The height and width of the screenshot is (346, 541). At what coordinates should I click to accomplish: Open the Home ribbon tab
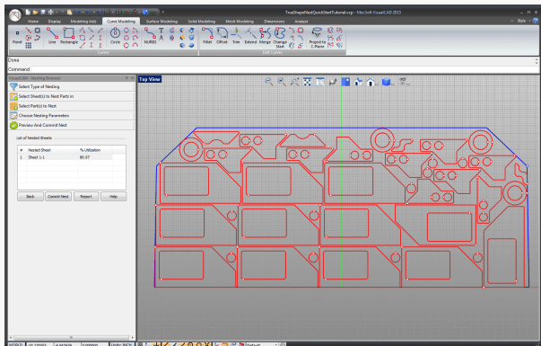coord(33,22)
